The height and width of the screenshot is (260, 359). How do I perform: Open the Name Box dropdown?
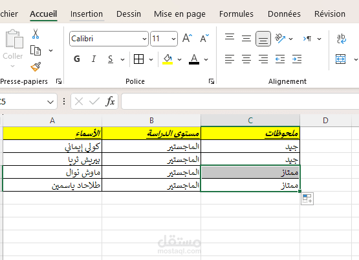[50, 102]
